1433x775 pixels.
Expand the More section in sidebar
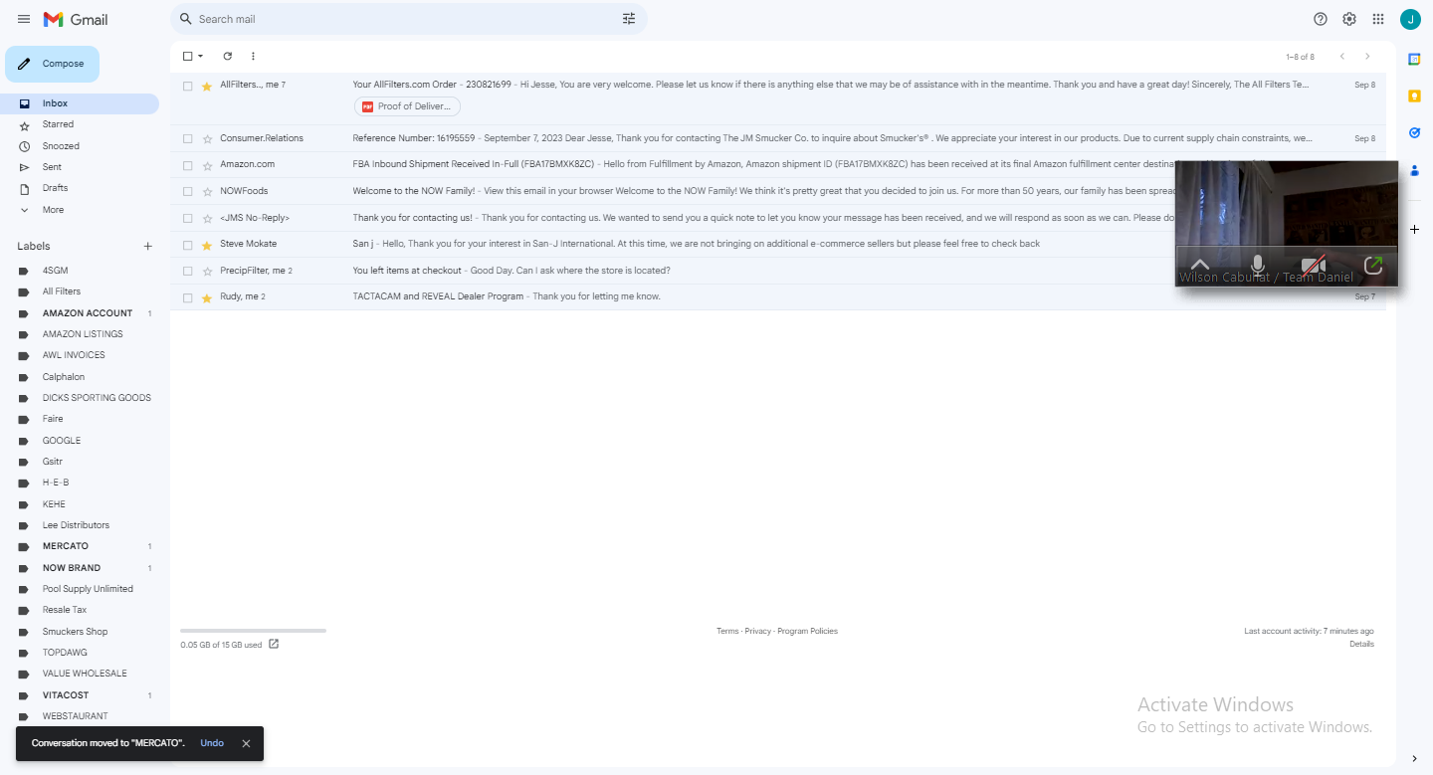coord(53,210)
